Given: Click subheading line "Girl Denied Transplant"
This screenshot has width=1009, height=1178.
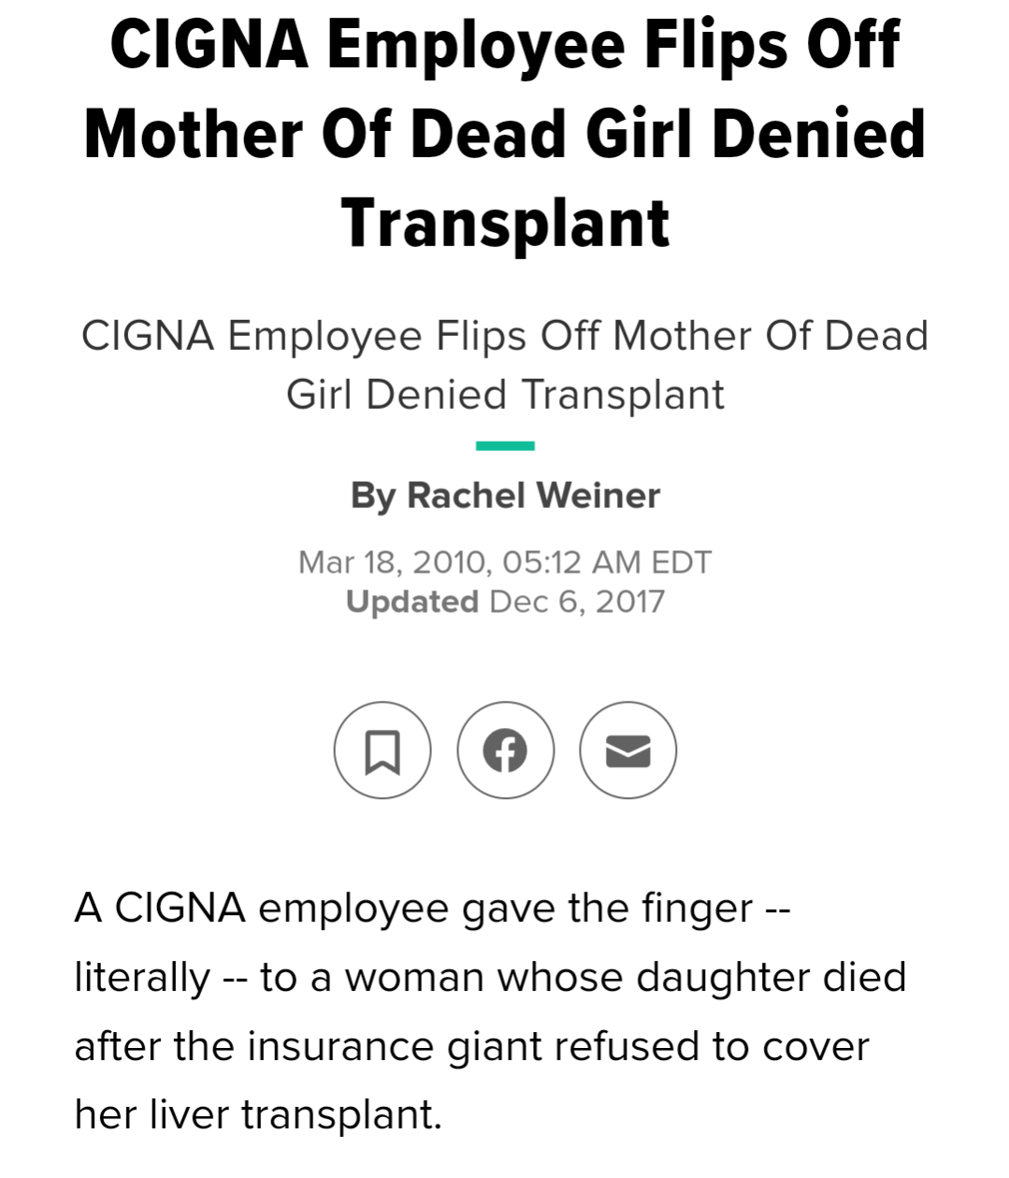Looking at the screenshot, I should [505, 394].
